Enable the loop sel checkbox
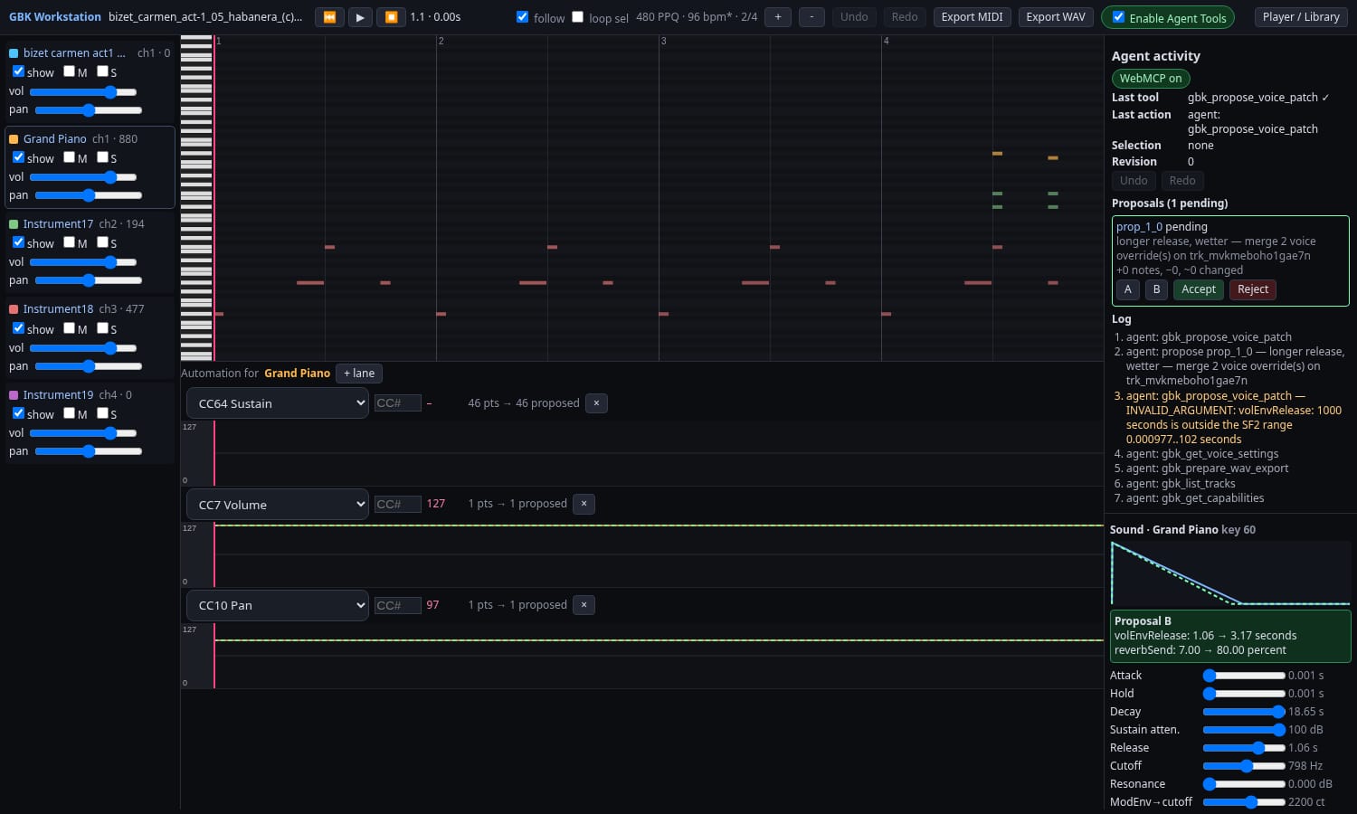This screenshot has width=1357, height=814. (577, 17)
